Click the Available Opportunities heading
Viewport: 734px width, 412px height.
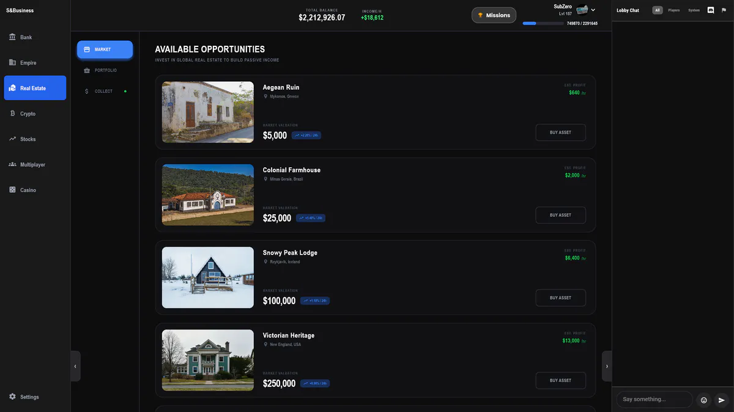tap(210, 49)
